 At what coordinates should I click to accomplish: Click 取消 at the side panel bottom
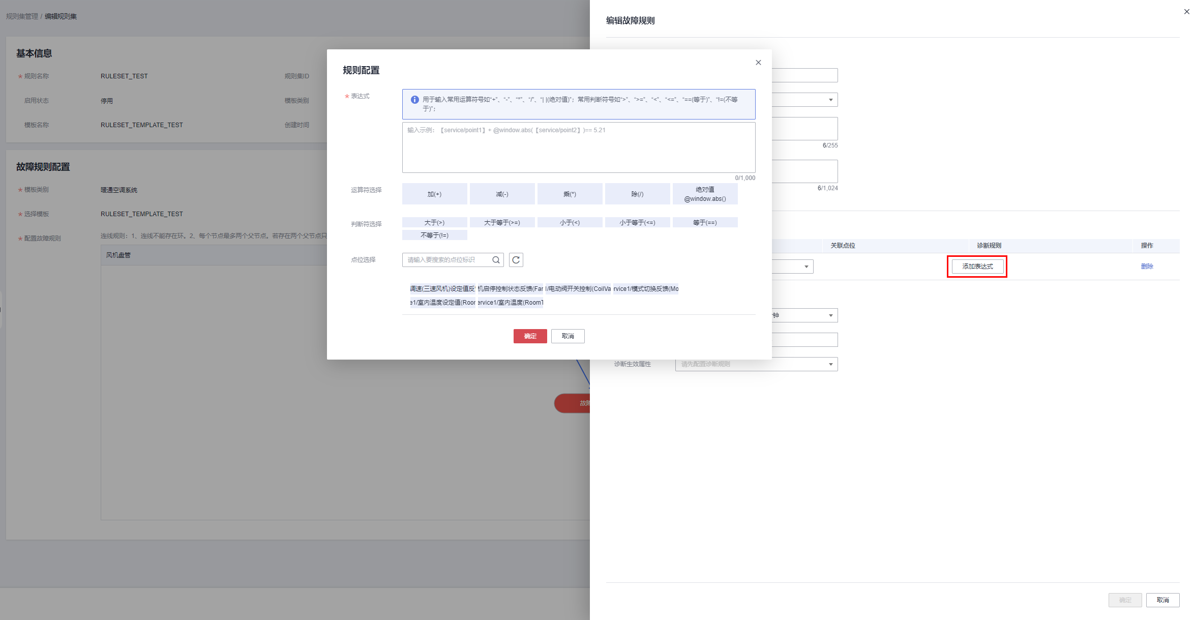(1162, 600)
